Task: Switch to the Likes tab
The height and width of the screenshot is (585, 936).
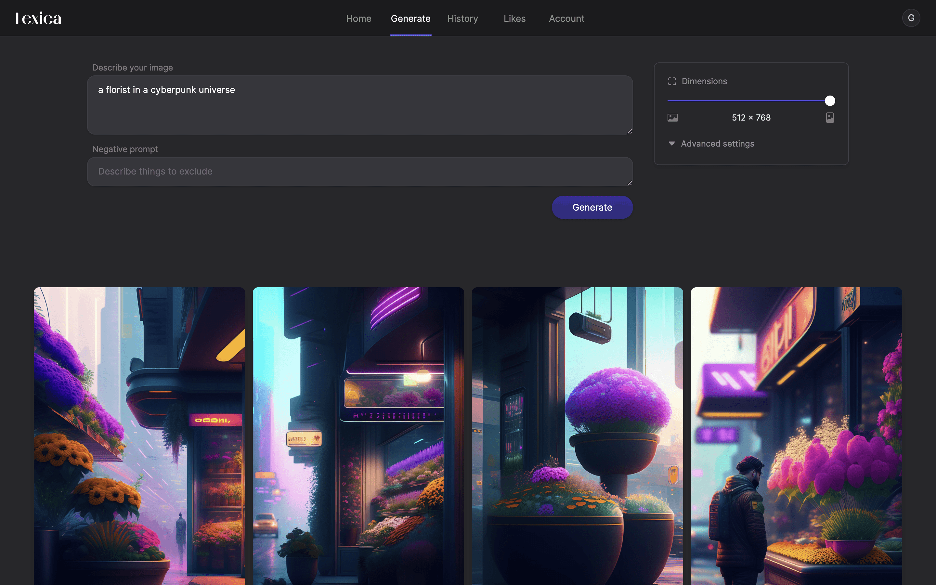Action: pos(514,19)
